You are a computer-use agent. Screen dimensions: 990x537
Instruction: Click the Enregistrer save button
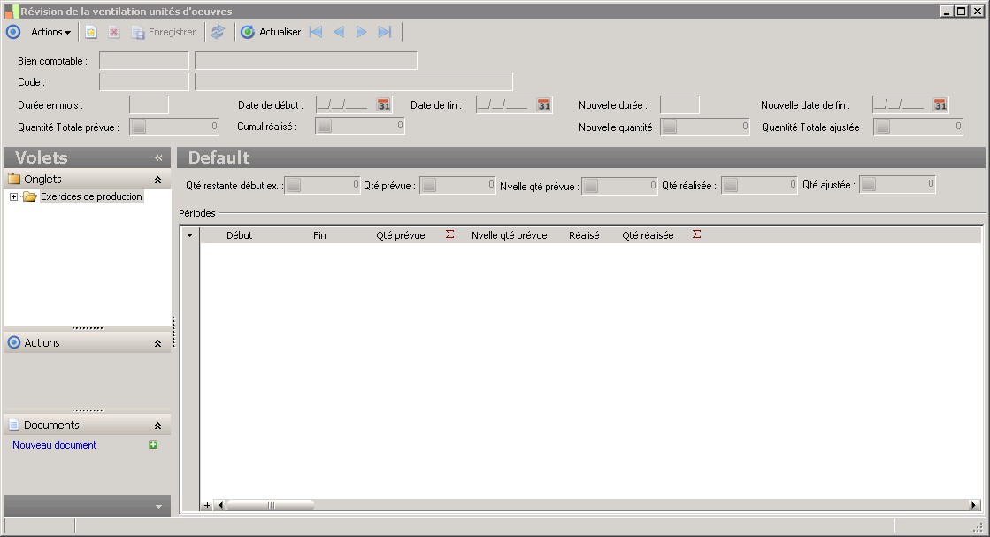(164, 32)
